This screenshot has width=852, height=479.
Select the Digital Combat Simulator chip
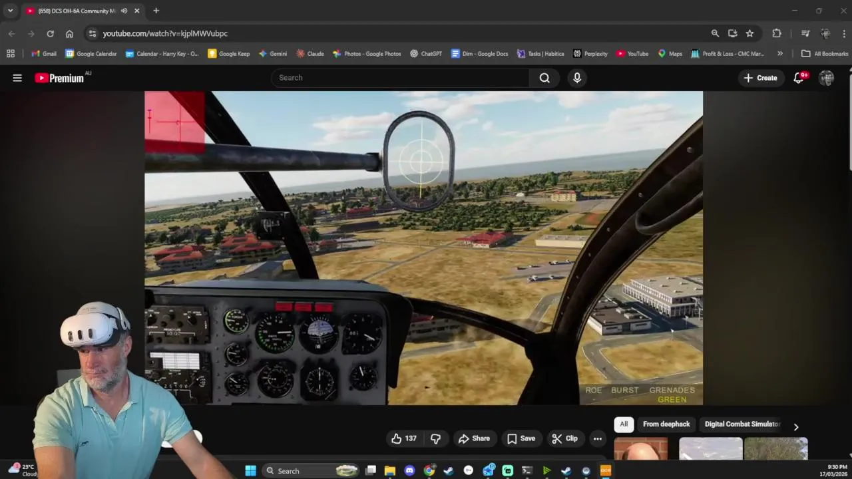(x=742, y=424)
